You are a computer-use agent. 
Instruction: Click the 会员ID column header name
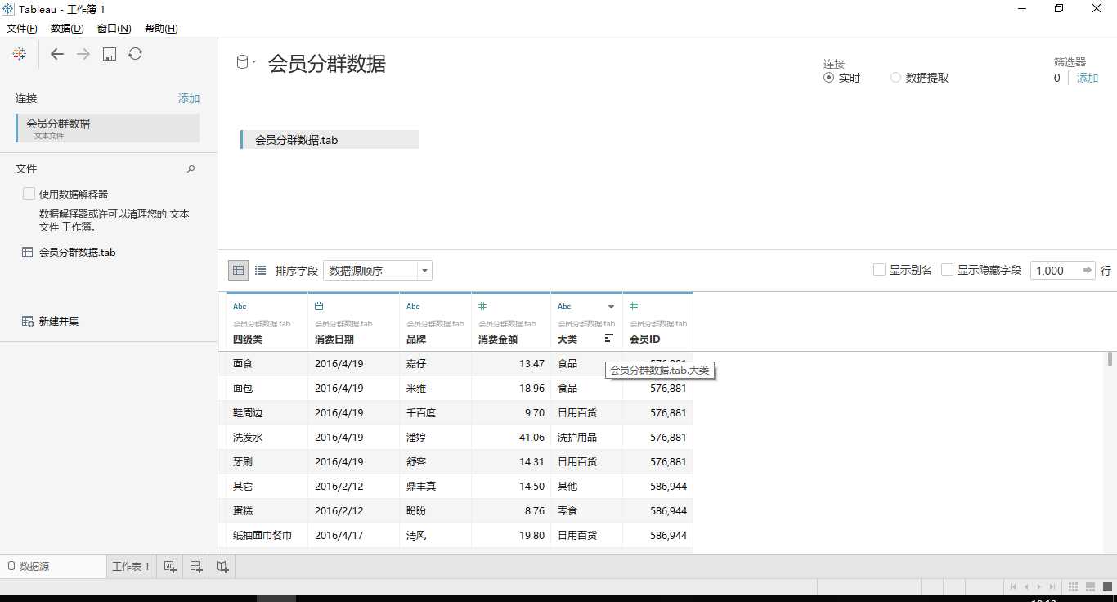click(x=644, y=339)
